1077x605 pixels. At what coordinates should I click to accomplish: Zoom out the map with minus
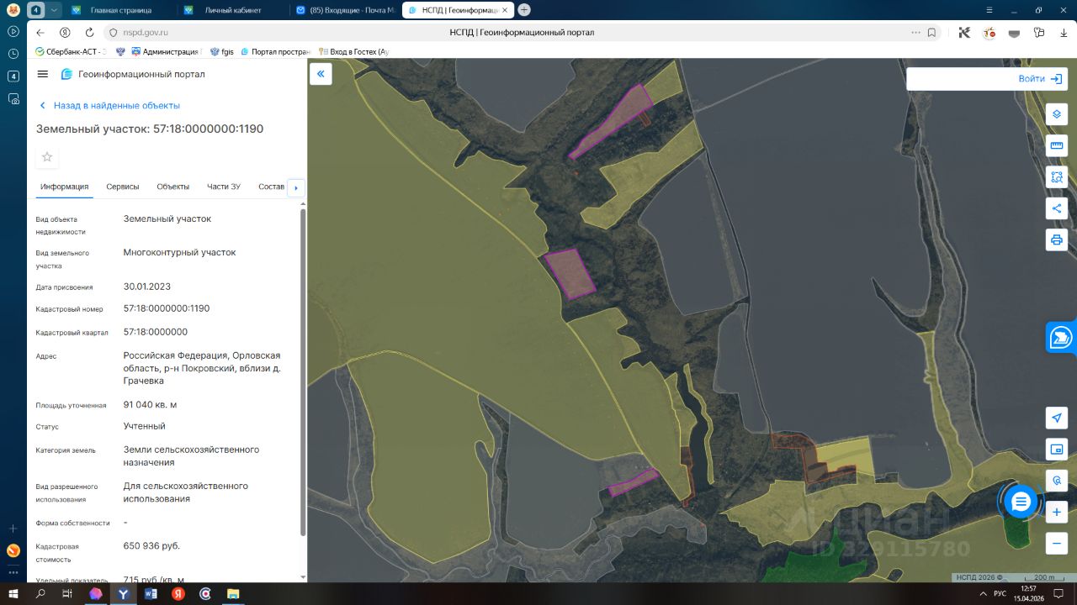pos(1057,544)
